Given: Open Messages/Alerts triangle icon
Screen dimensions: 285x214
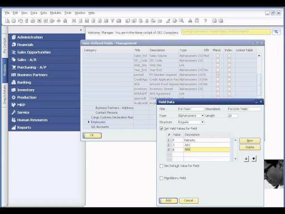Looking at the screenshot, I should 190,21.
